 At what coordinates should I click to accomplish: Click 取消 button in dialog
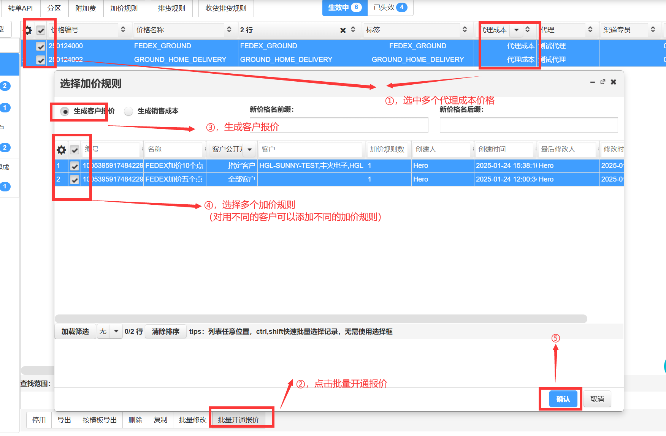pyautogui.click(x=597, y=399)
